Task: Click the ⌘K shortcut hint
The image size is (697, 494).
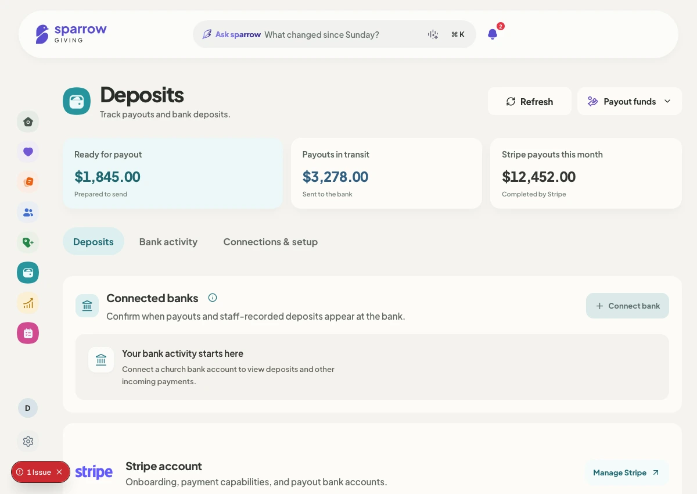Action: tap(458, 34)
